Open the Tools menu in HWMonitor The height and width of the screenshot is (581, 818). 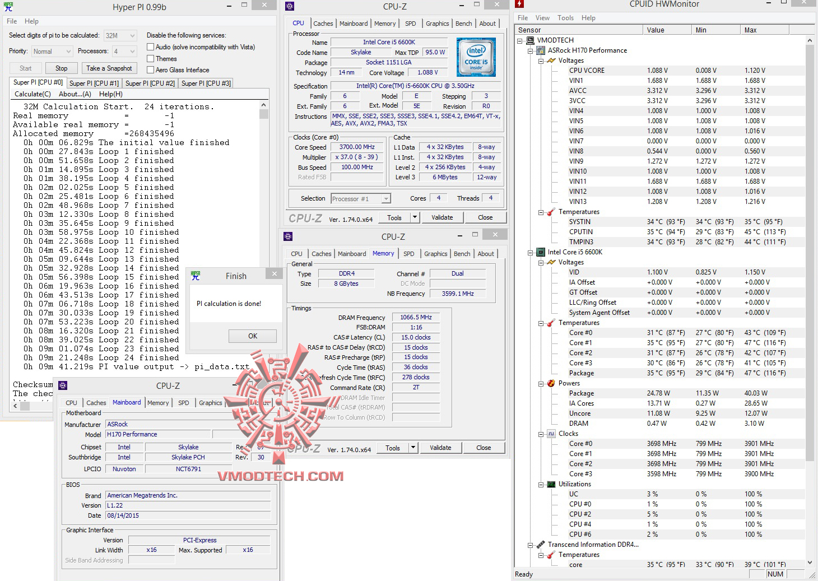click(566, 18)
